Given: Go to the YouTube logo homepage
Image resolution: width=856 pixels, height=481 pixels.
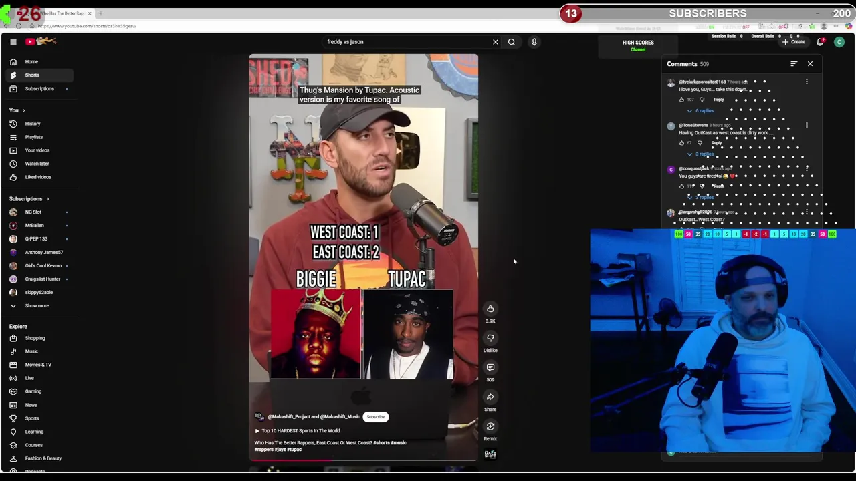Looking at the screenshot, I should (x=41, y=41).
